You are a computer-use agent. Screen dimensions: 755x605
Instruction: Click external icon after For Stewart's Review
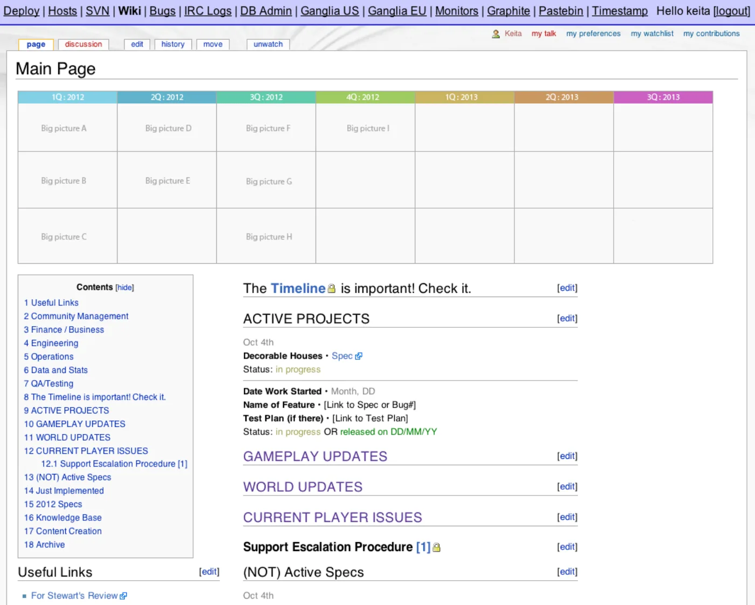click(x=123, y=596)
